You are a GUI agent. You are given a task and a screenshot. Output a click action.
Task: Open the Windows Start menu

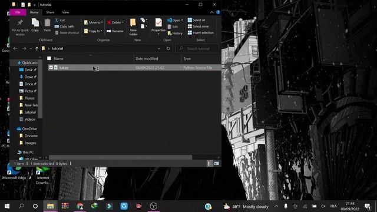coord(7,206)
